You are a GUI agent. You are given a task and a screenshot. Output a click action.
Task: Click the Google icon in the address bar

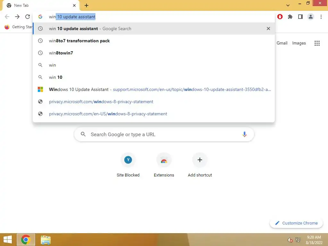point(40,17)
